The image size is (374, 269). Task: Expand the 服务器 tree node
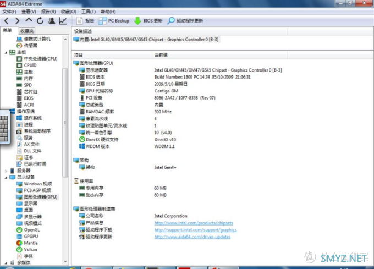6,171
